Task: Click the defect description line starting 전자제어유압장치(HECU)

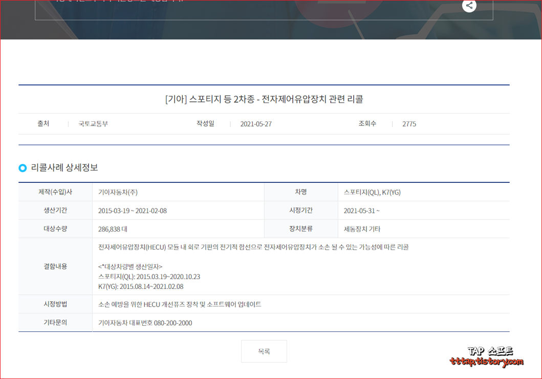Action: 253,247
